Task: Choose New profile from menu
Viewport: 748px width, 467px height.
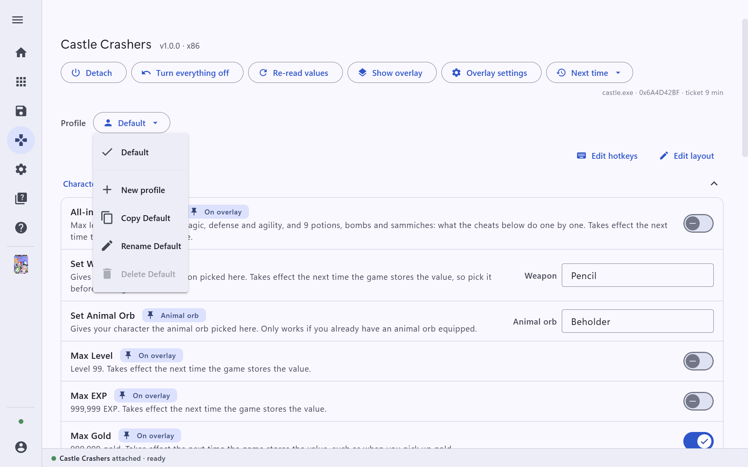Action: (x=141, y=190)
